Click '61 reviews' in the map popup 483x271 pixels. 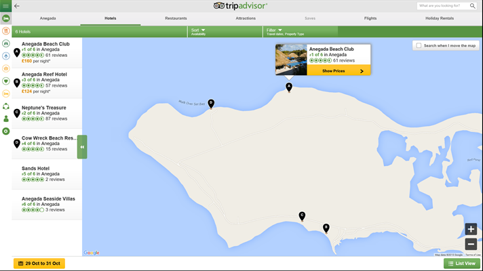click(x=344, y=60)
